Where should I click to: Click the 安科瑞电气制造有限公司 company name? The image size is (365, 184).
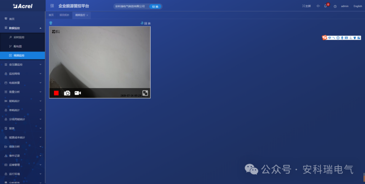[x=130, y=6]
